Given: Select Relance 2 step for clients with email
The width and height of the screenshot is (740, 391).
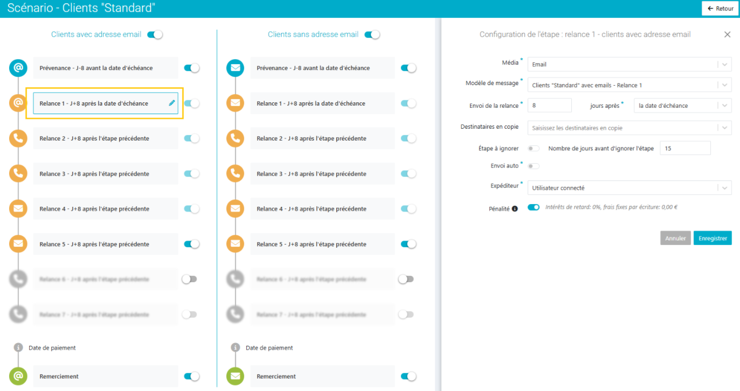Looking at the screenshot, I should tap(106, 138).
